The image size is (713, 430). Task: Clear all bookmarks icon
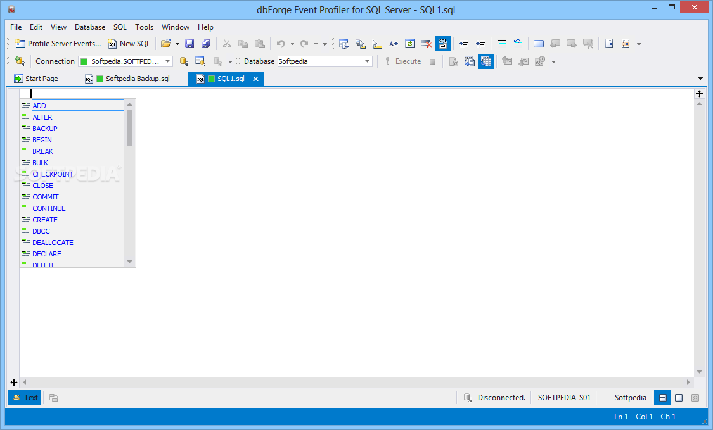(x=588, y=44)
